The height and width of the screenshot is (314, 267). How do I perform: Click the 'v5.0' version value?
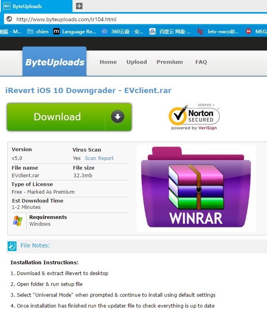17,158
